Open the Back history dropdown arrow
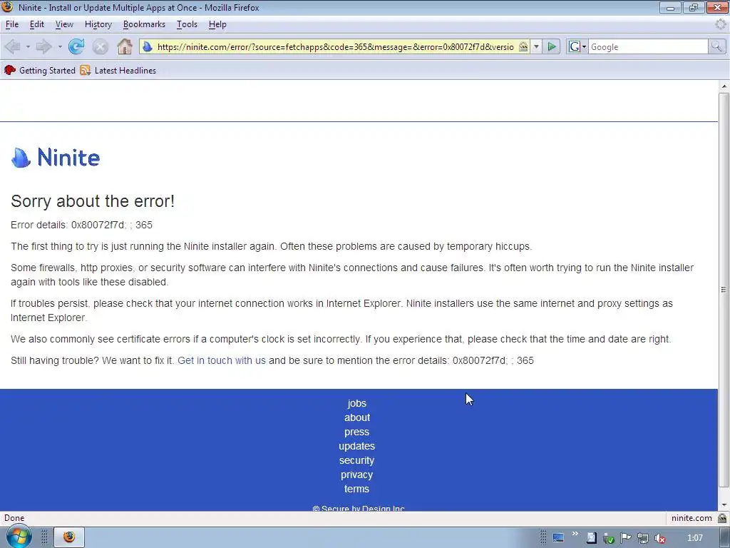Viewport: 730px width, 548px height. (x=28, y=46)
